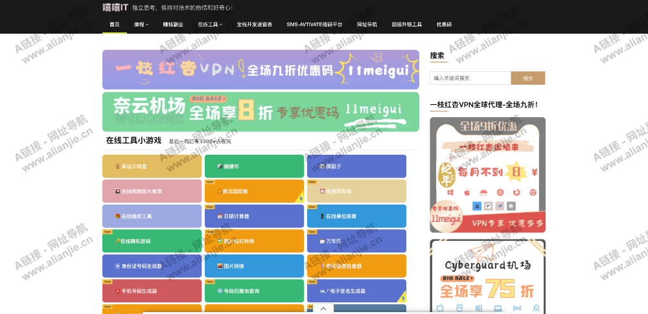Open the 身份证号码生成器 tool card
This screenshot has height=314, width=648.
[152, 266]
